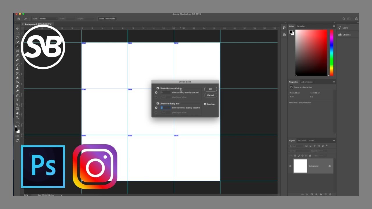Click the lock icon on Background layer
The width and height of the screenshot is (372, 209).
tap(330, 166)
